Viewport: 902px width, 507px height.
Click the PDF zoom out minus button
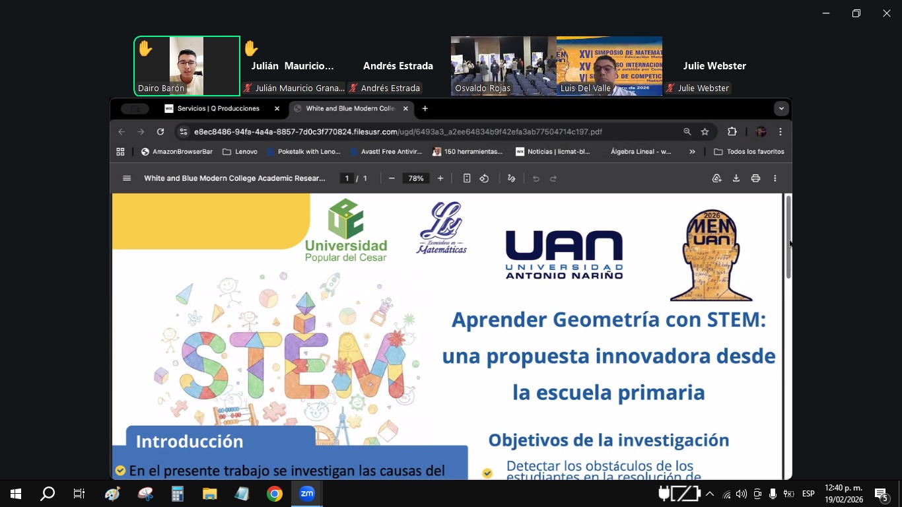(392, 178)
